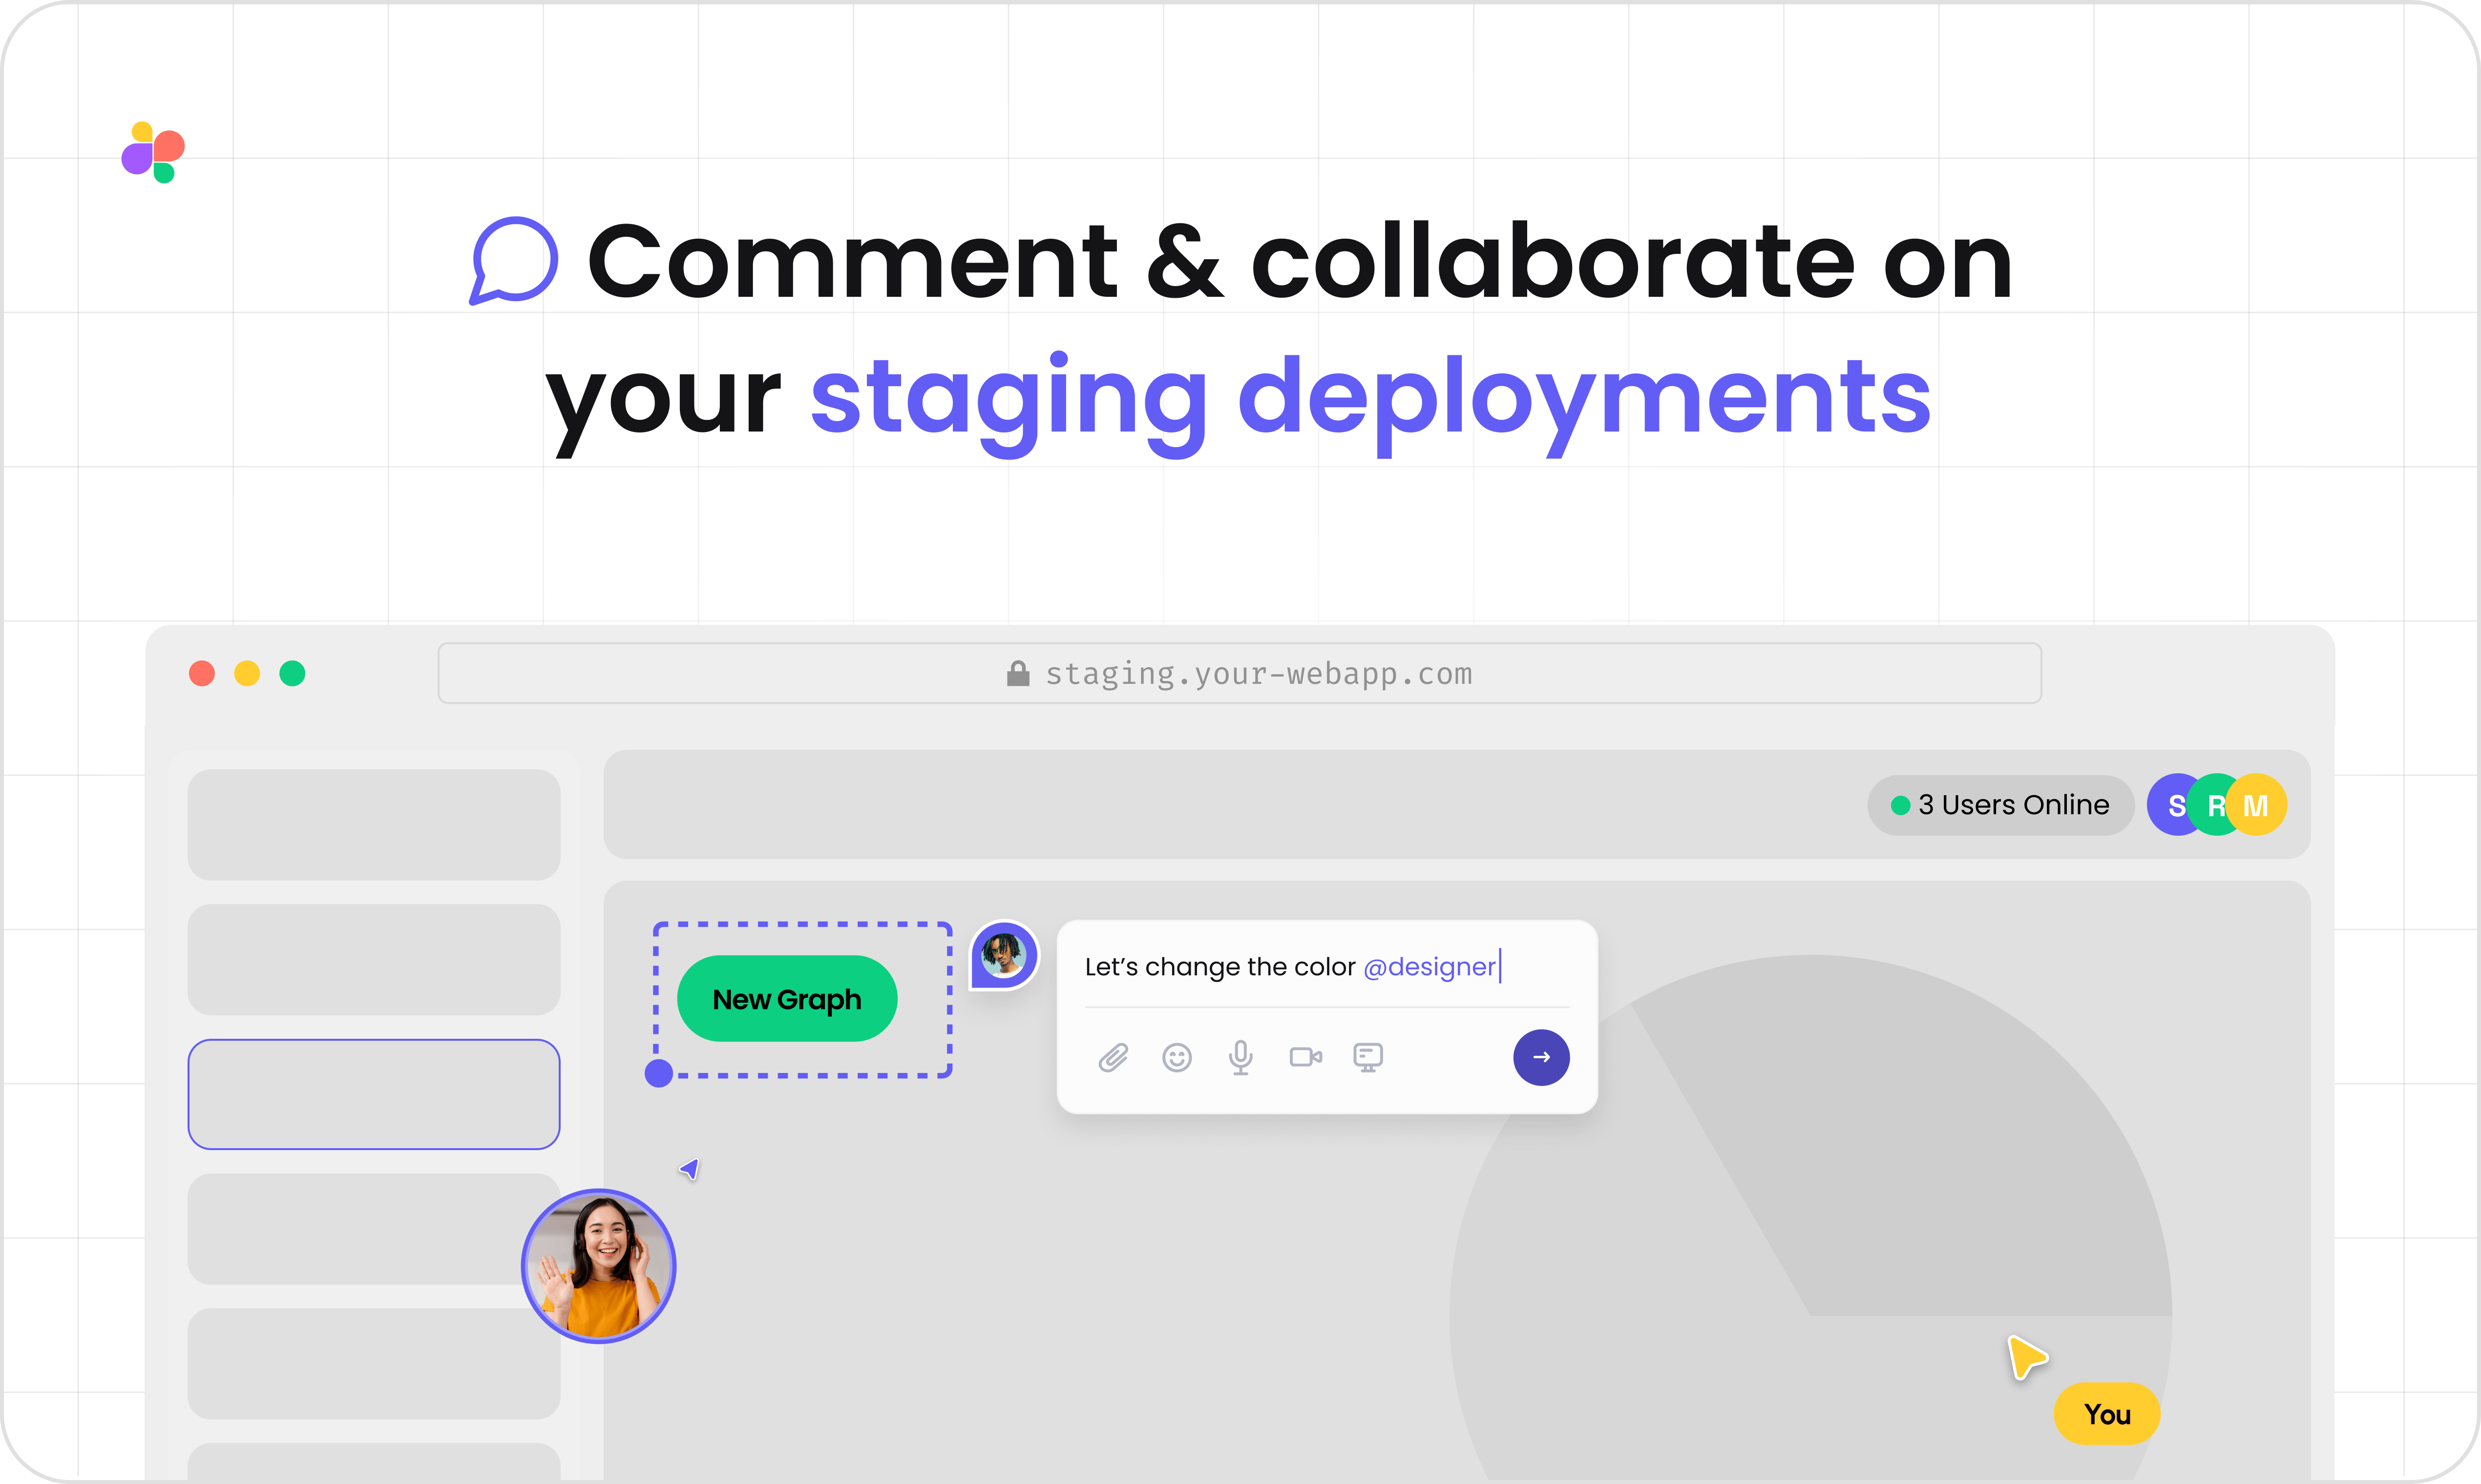2481x1484 pixels.
Task: Click the New Graph button
Action: [x=787, y=999]
